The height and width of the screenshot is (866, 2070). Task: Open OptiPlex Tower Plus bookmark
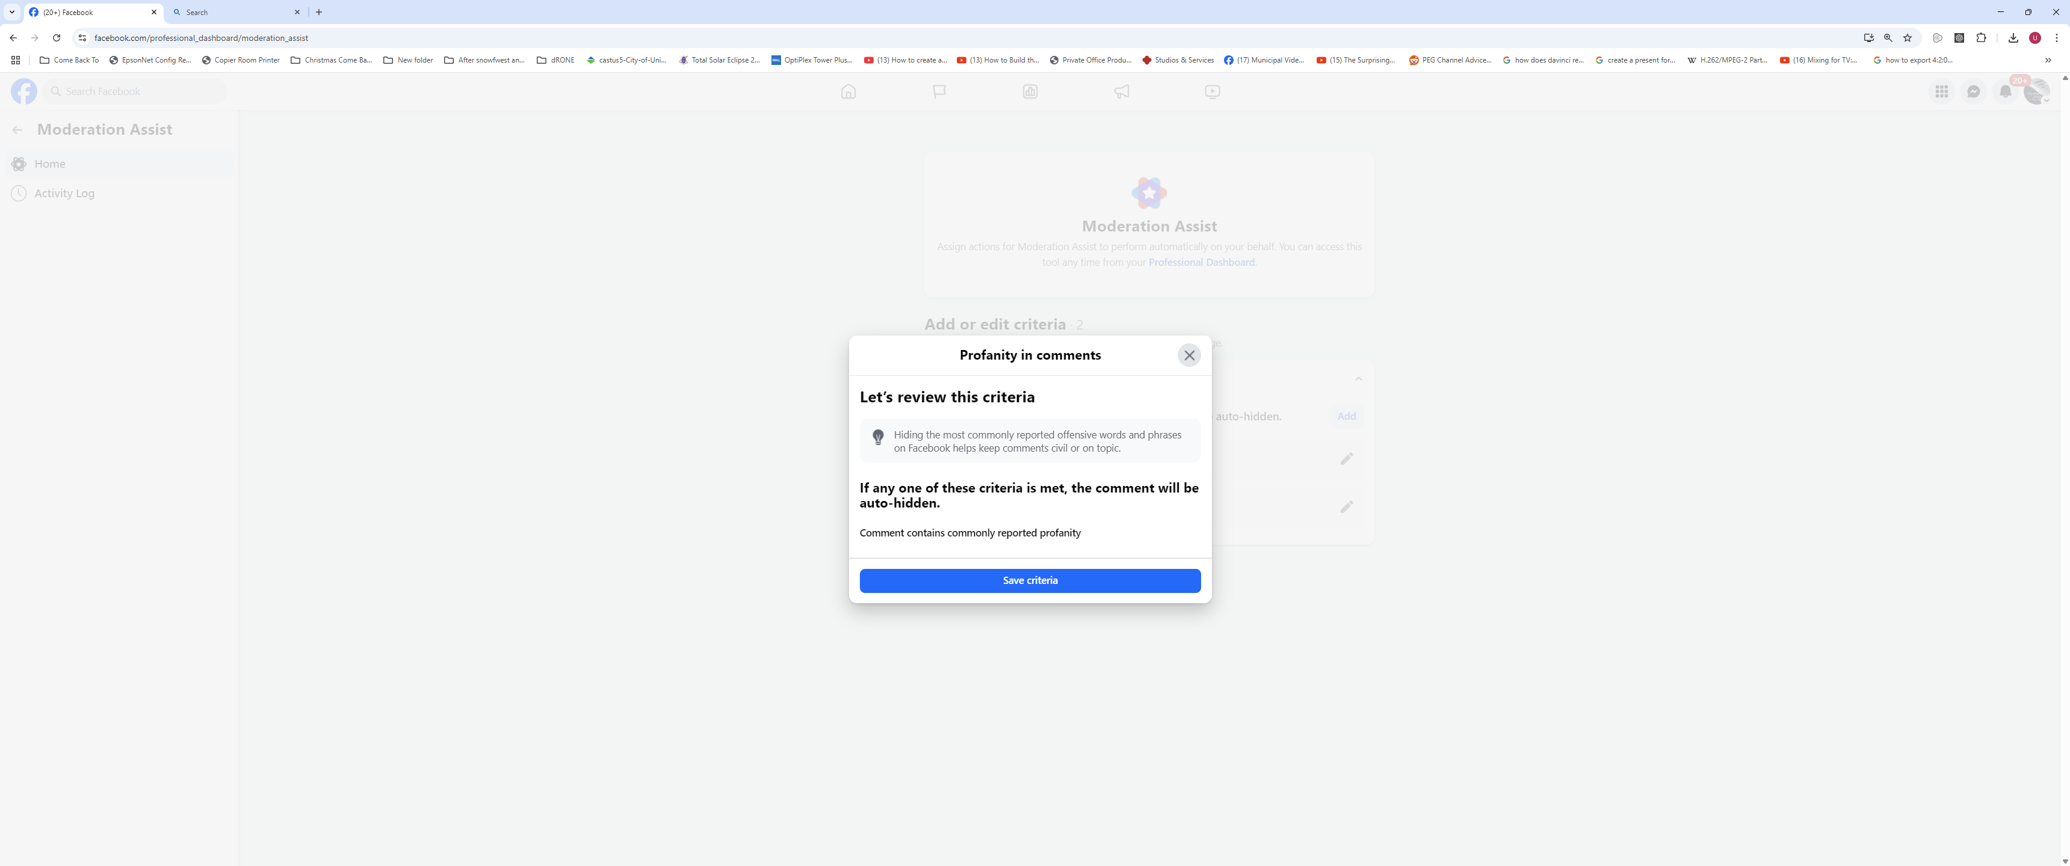812,60
